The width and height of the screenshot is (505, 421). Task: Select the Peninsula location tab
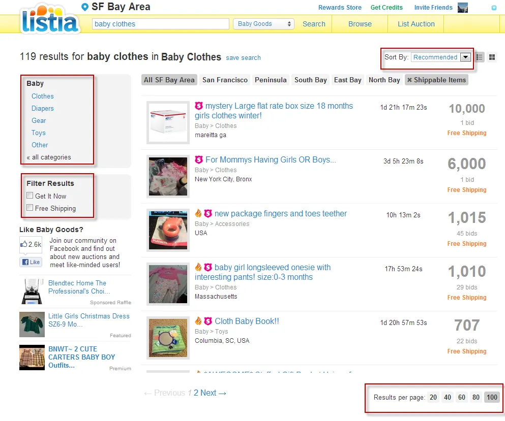tap(271, 80)
